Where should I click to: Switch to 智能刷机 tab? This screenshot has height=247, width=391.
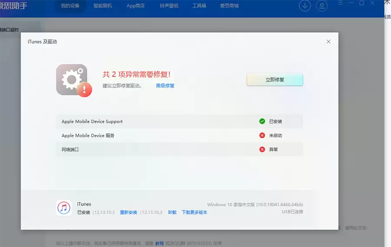point(103,6)
